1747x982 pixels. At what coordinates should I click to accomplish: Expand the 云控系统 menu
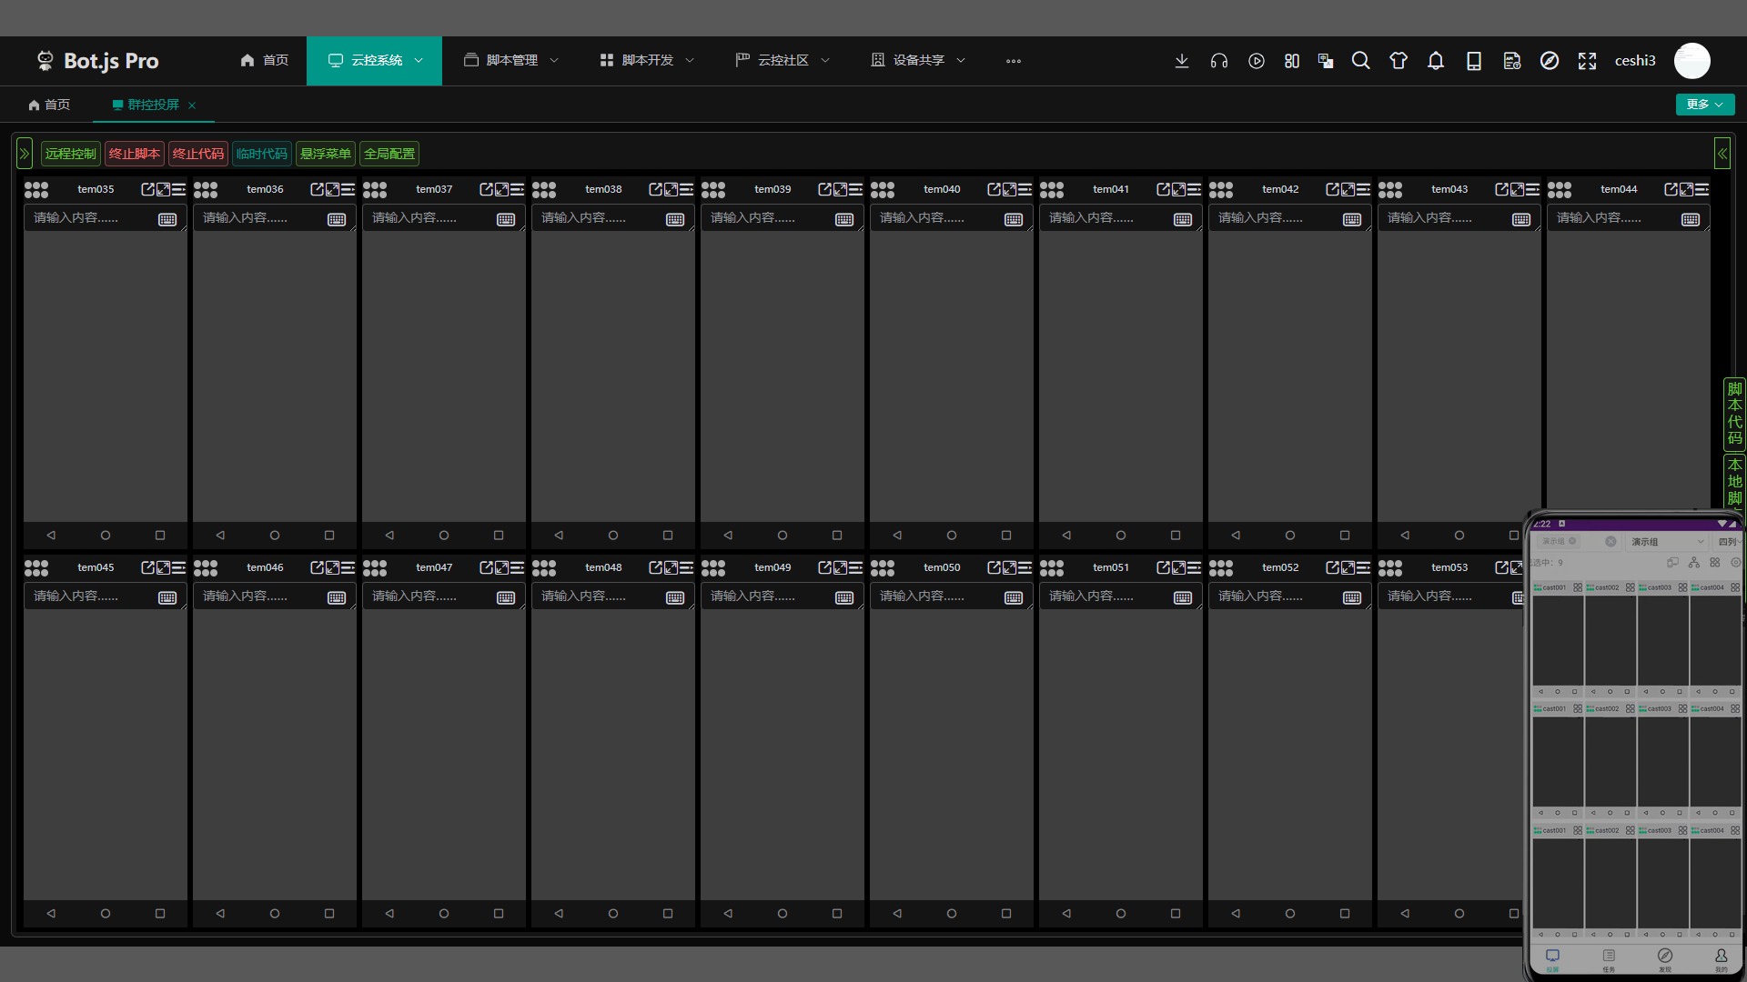(x=374, y=61)
